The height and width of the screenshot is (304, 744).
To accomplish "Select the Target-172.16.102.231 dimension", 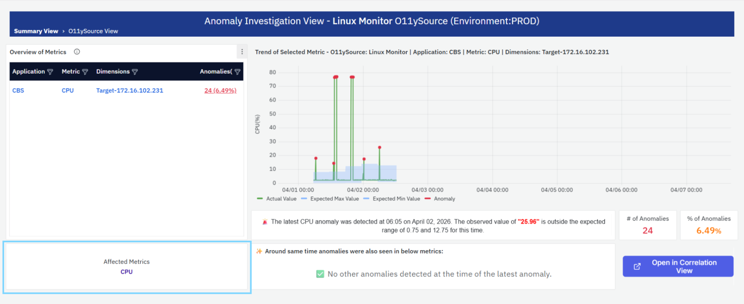I will (130, 91).
